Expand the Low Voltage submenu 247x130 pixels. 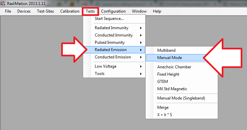pos(114,66)
